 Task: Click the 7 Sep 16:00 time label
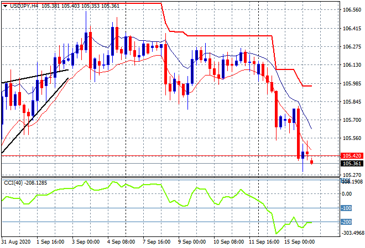pyautogui.click(x=157, y=242)
